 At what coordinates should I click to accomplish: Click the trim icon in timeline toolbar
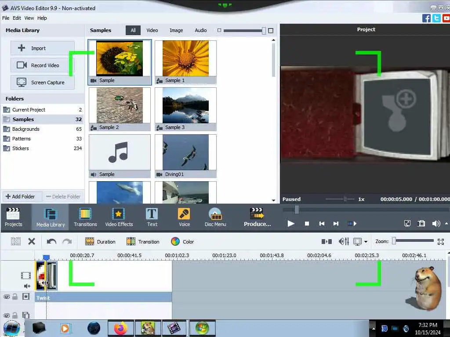pos(16,241)
